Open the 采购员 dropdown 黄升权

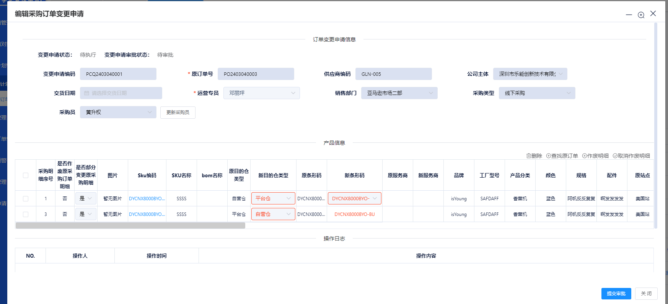pos(118,112)
